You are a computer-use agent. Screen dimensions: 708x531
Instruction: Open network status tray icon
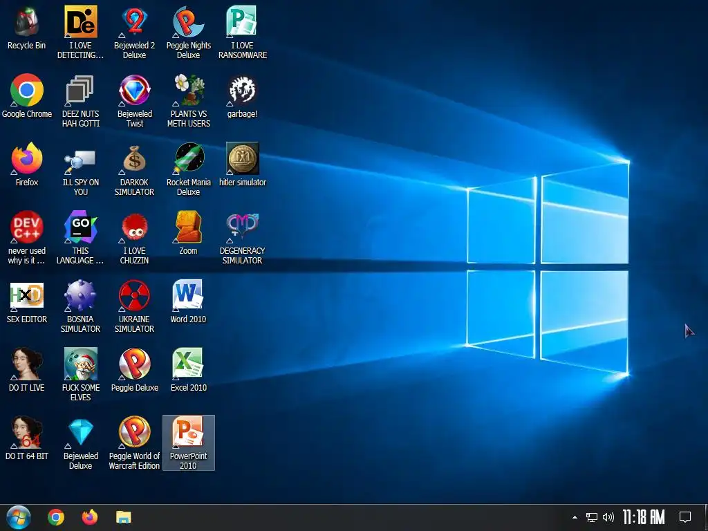tap(592, 517)
